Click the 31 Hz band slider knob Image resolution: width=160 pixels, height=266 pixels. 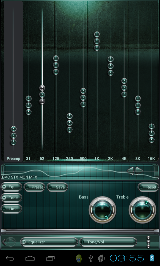[29, 105]
